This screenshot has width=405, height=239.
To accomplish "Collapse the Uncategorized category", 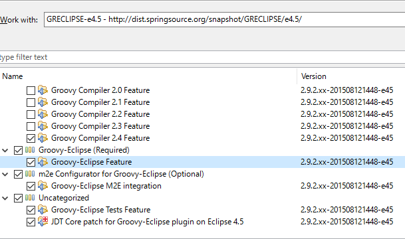I will coord(5,199).
